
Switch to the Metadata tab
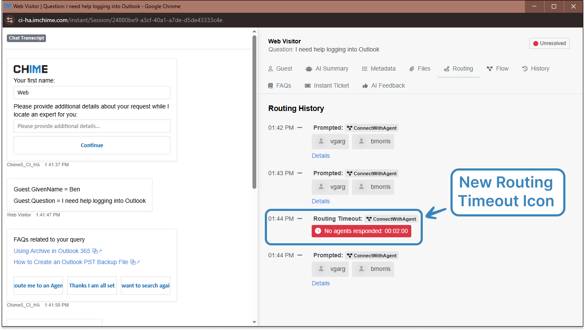(379, 69)
